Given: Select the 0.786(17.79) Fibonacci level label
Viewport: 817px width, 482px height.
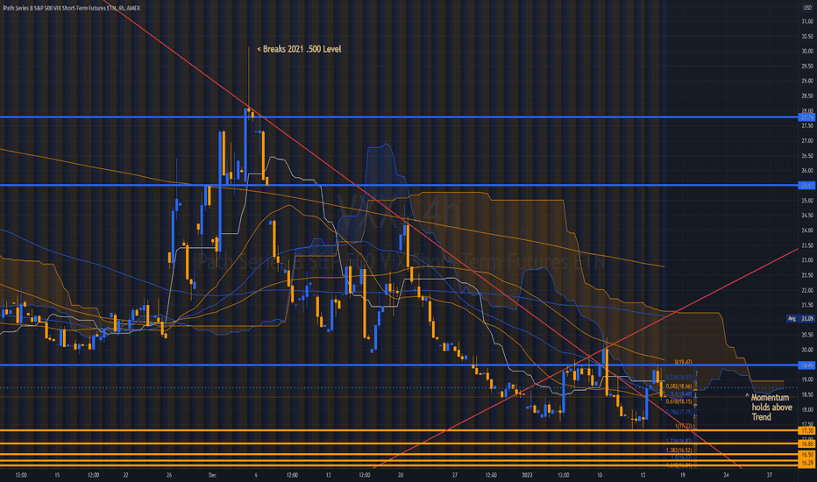Looking at the screenshot, I should (x=678, y=412).
